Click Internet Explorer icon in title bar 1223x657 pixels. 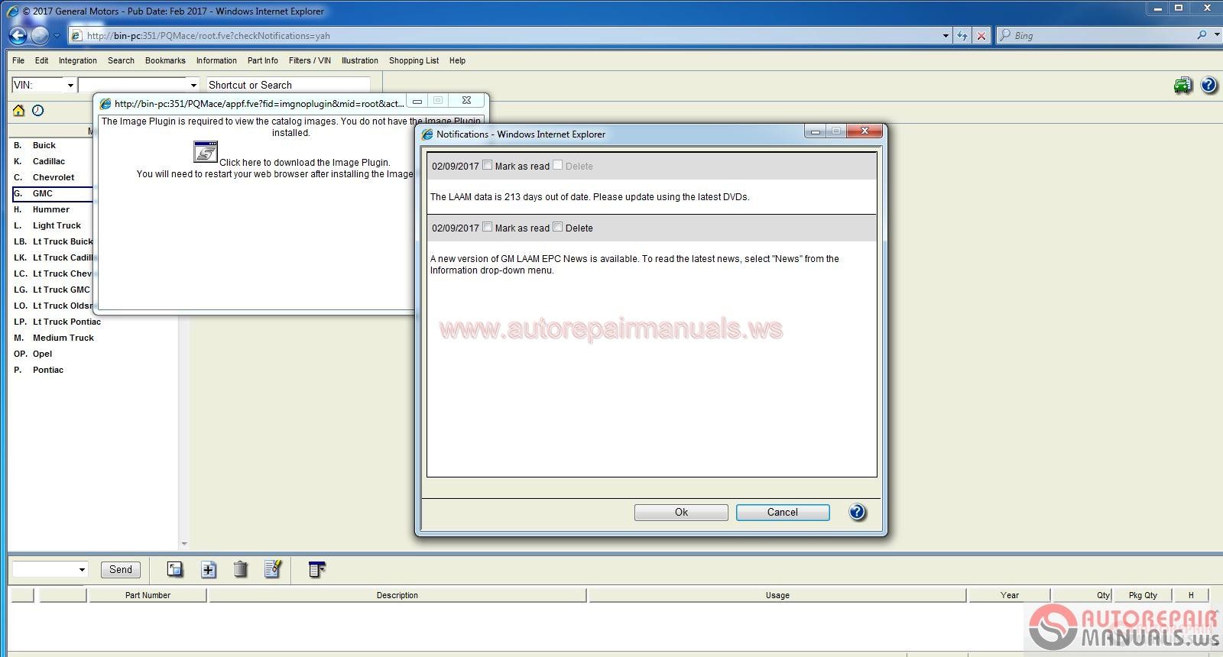point(13,11)
